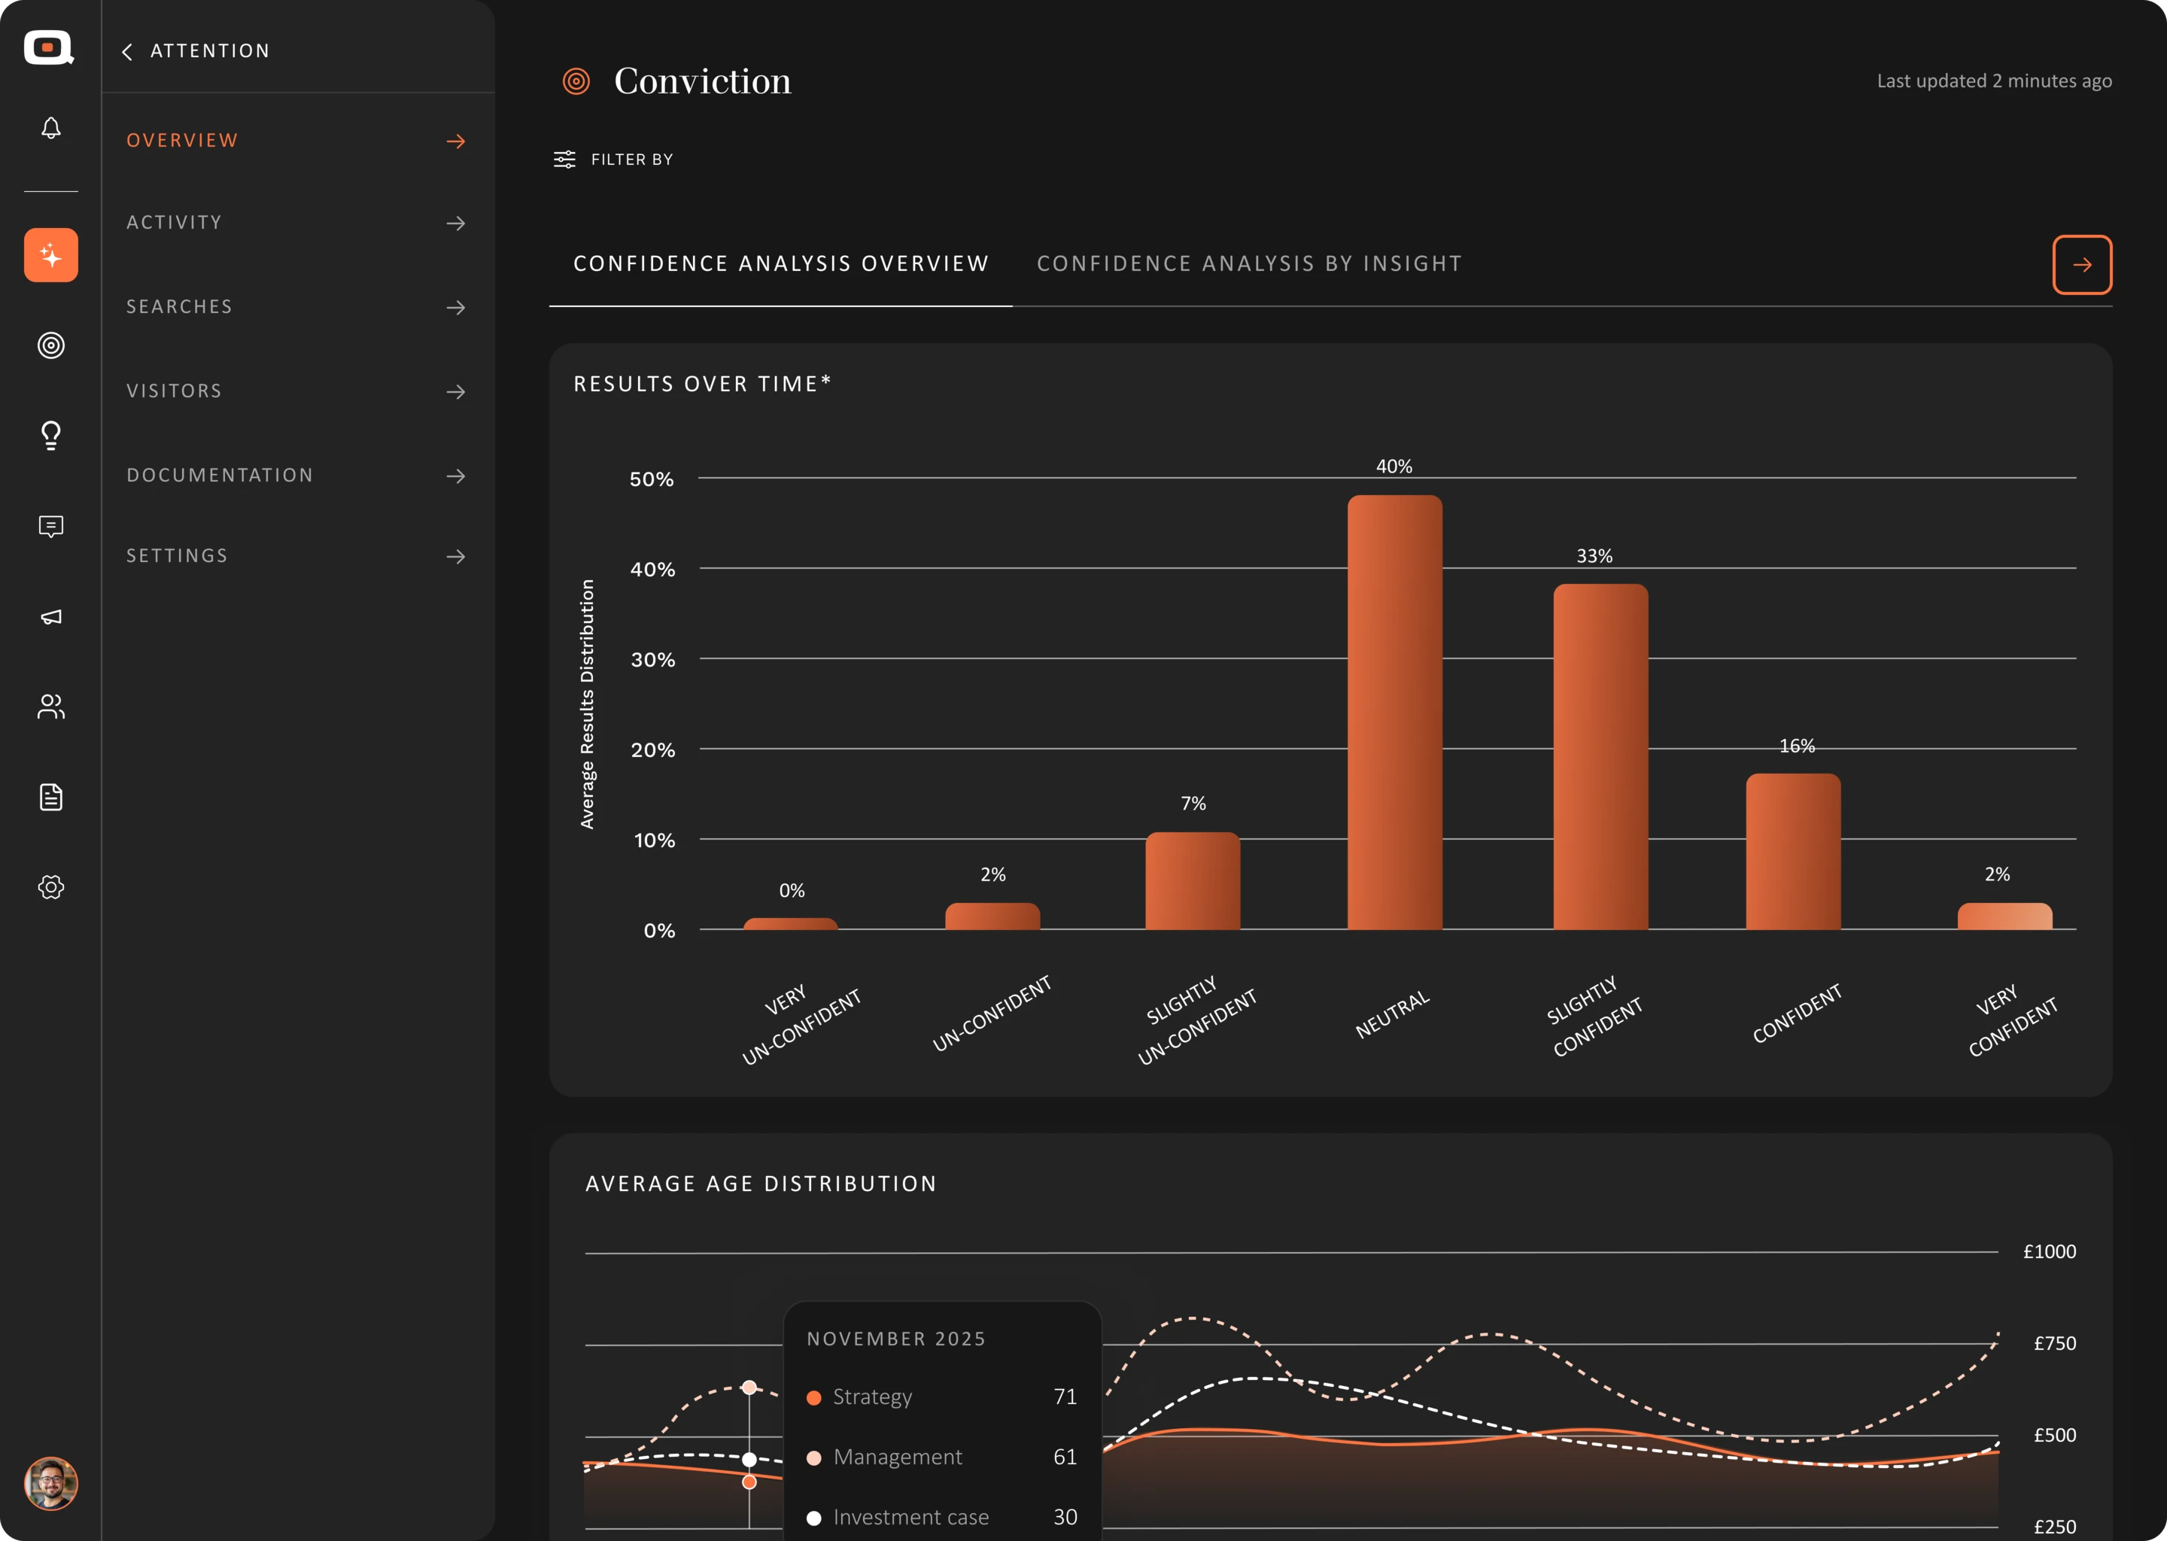Screen dimensions: 2167x1541
Task: Click the Neutral 40% bar
Action: (1395, 713)
